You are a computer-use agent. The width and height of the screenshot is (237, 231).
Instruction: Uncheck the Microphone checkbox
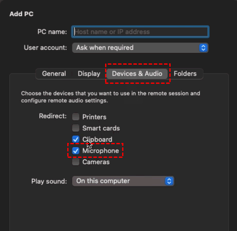point(76,151)
